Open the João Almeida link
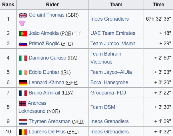This screenshot has height=136, width=173. (44, 33)
